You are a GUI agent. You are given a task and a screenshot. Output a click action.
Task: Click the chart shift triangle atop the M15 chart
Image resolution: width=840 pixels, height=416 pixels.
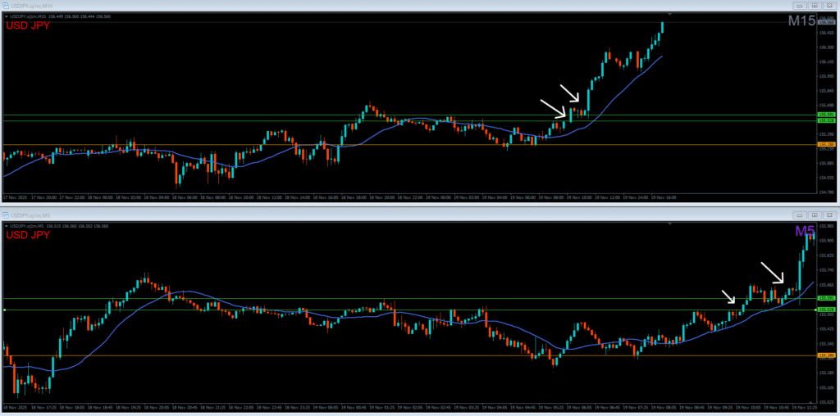[x=669, y=14]
